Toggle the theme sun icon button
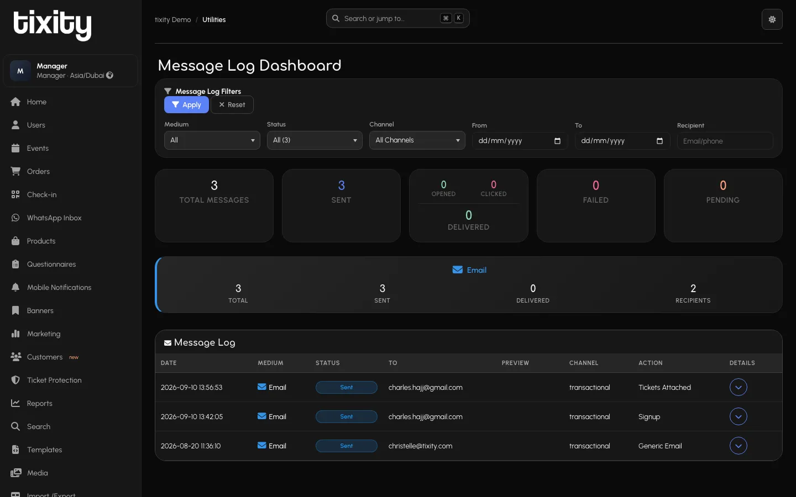Screen dimensions: 796x497 point(772,19)
